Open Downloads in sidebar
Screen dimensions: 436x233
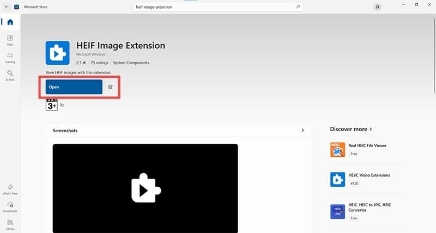(x=10, y=207)
